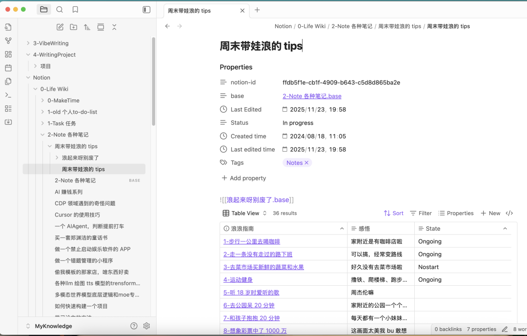Screen dimensions: 527x336
Task: Open vault settings gear icon
Action: click(146, 326)
